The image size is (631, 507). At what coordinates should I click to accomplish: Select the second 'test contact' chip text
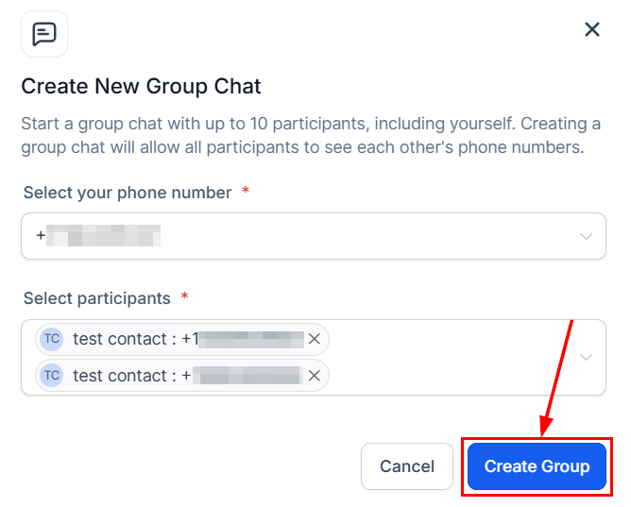[x=123, y=376]
